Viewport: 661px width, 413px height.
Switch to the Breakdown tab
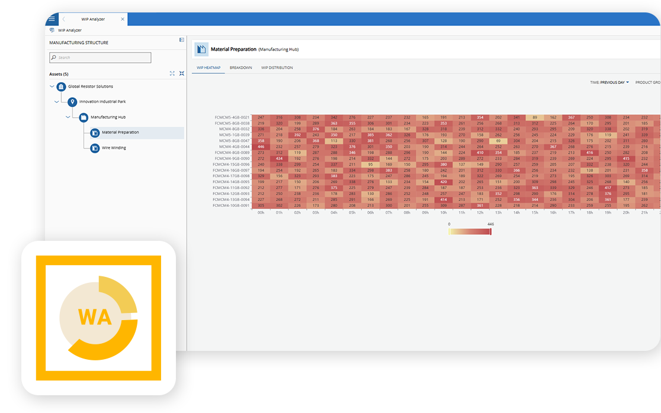(x=240, y=67)
